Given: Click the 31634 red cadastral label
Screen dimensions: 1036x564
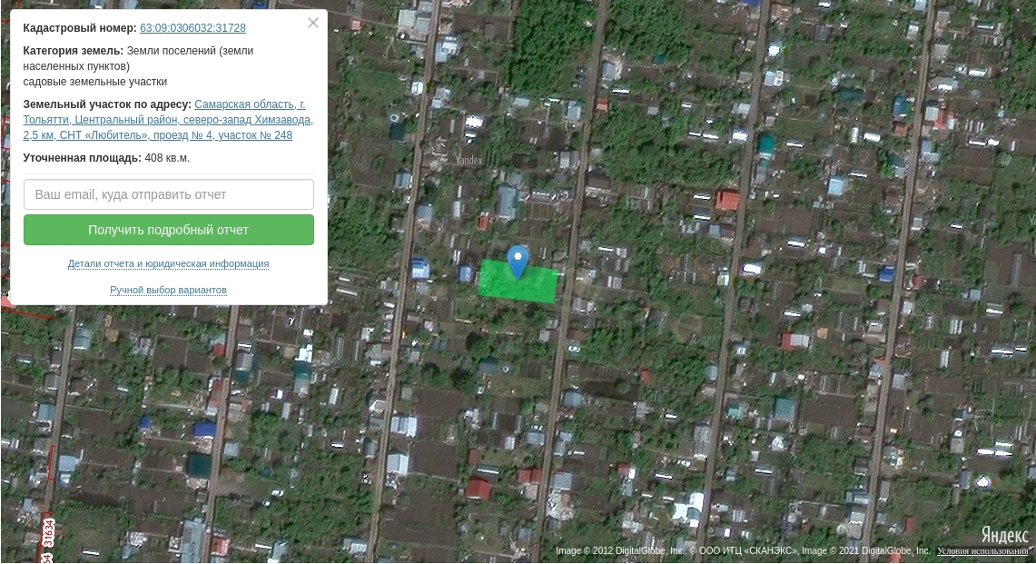Looking at the screenshot, I should [49, 533].
